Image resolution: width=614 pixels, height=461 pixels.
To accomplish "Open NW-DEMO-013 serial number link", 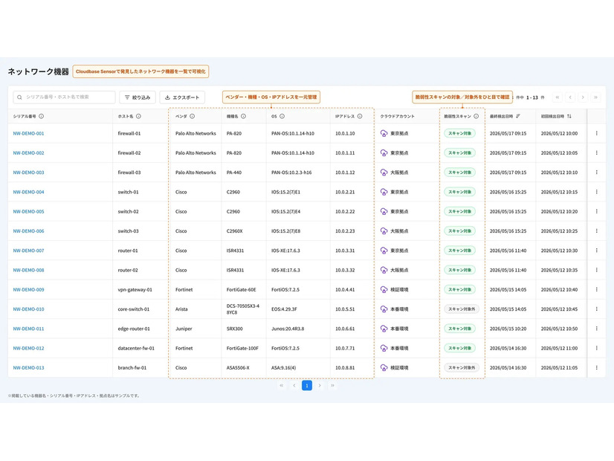I will coord(28,368).
